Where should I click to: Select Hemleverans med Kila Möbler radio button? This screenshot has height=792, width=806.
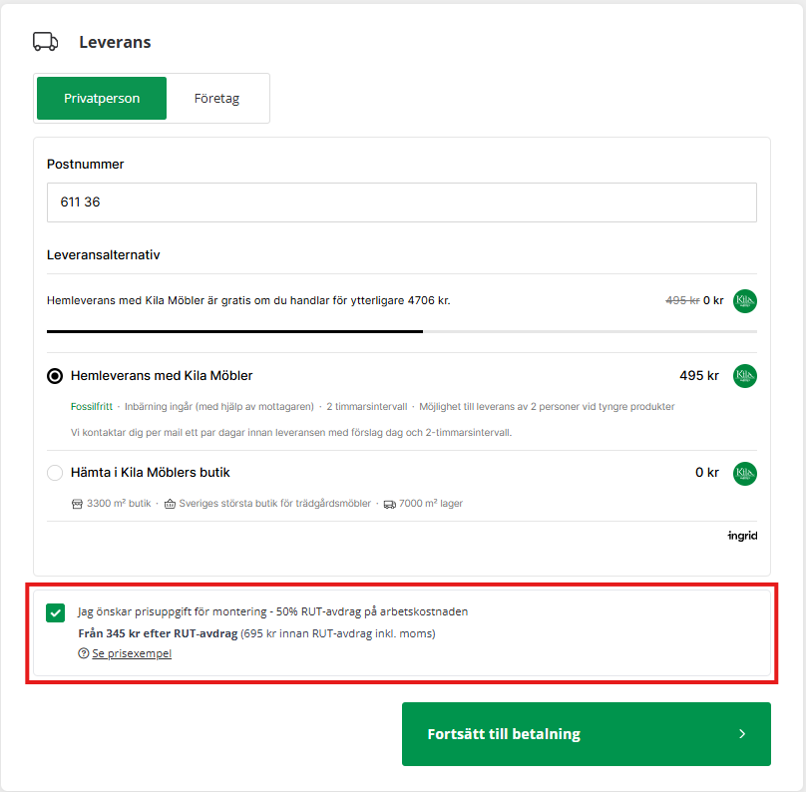55,376
